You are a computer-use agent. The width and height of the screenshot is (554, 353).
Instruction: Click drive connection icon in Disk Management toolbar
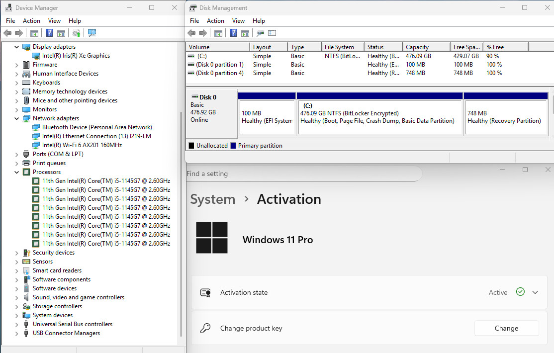coord(261,33)
